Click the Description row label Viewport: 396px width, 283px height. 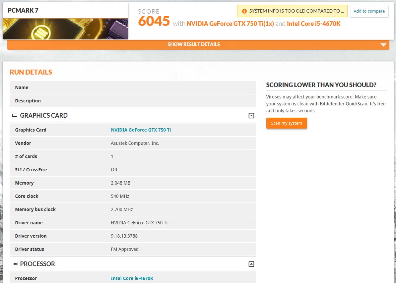click(x=28, y=101)
